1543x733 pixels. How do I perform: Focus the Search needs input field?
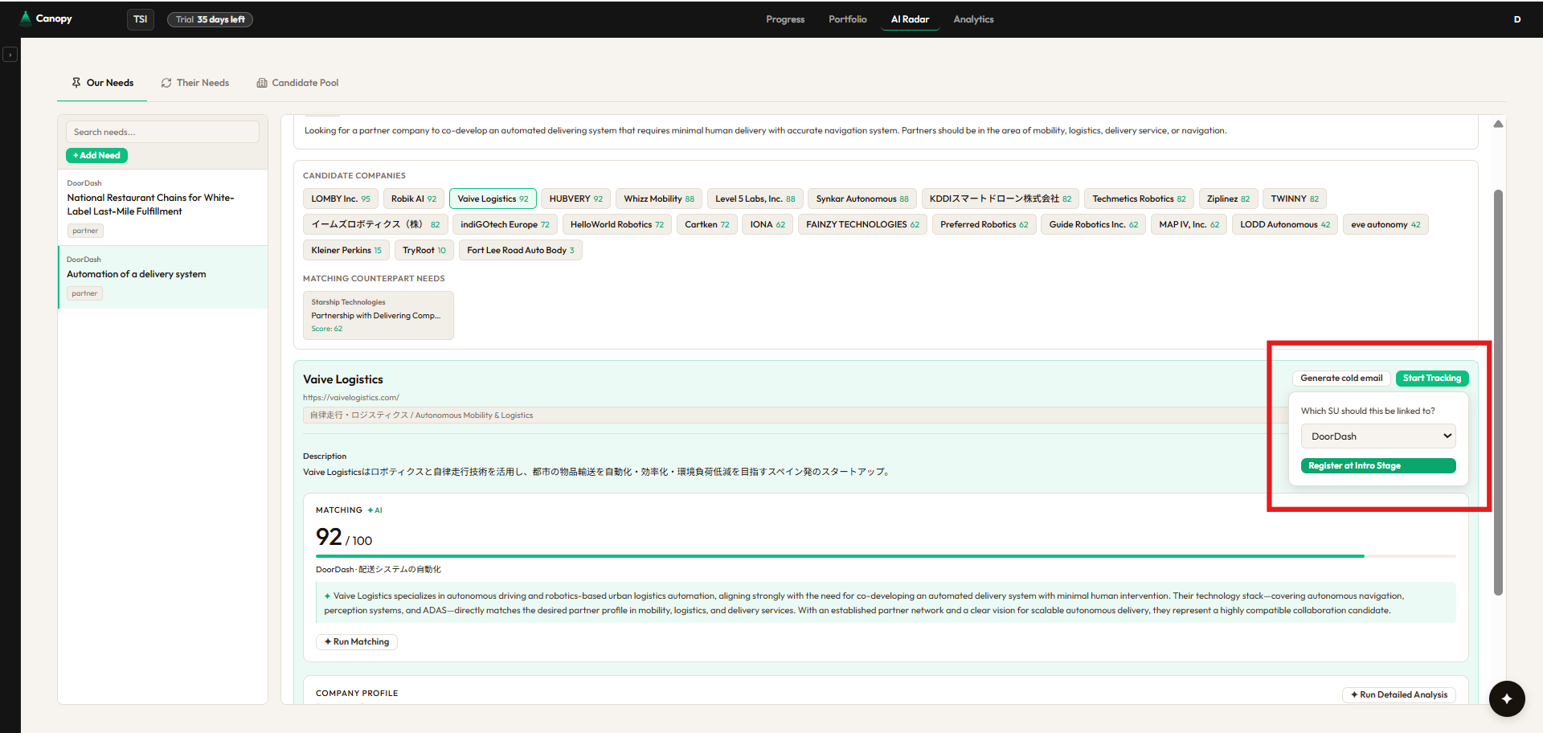(162, 132)
